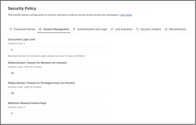
Task: Open the Learn More link
Action: tap(126, 15)
